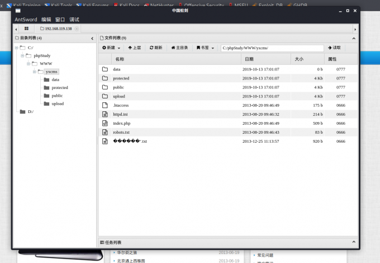Refresh the list with 刷新
Screen dimensions: 380x263
click(156, 48)
